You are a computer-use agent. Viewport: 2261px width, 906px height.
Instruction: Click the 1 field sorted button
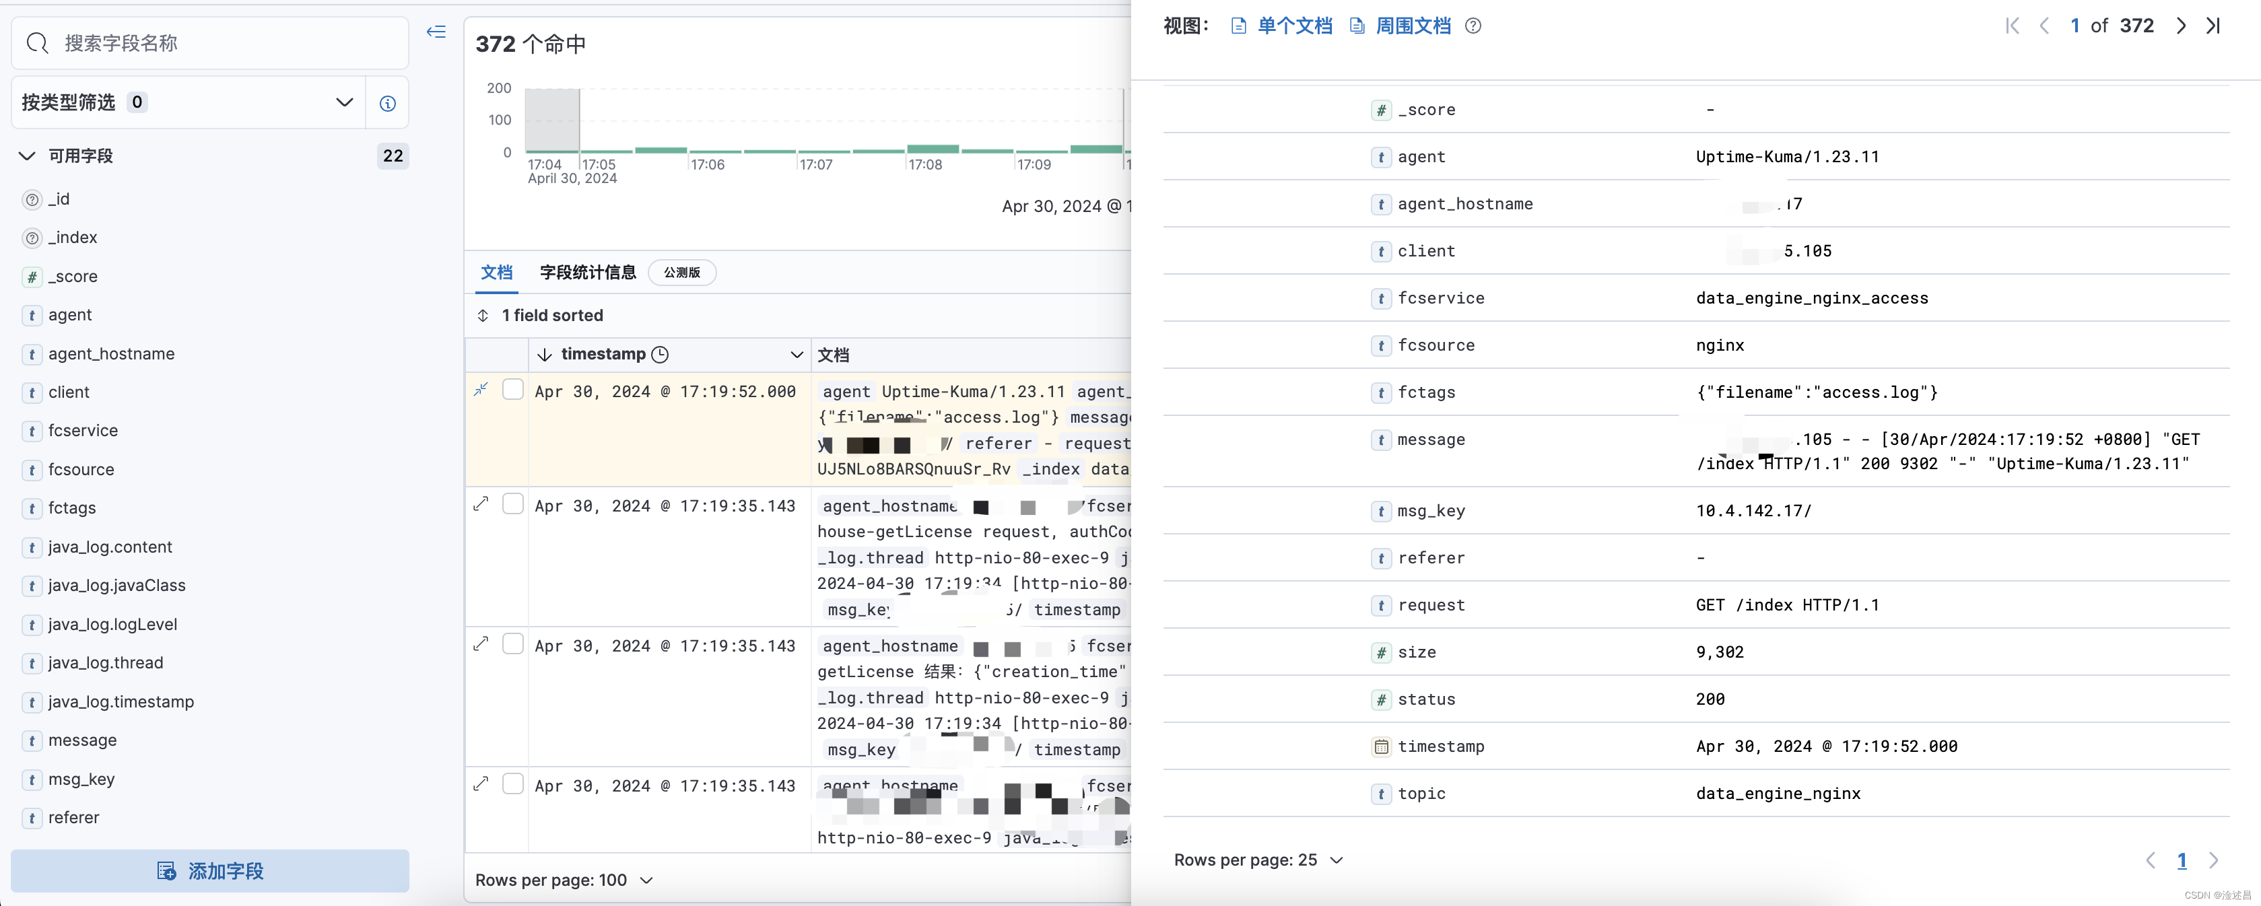click(540, 315)
